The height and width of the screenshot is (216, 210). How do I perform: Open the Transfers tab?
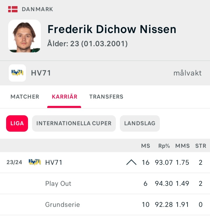pyautogui.click(x=106, y=97)
